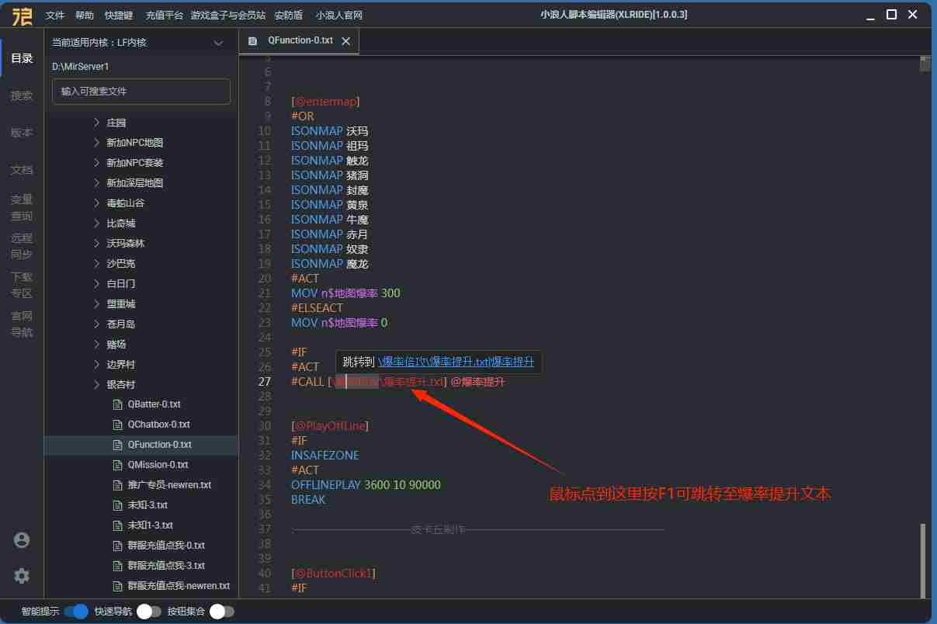The width and height of the screenshot is (937, 624).
Task: Open 小浪人官网 from the menu bar
Action: [338, 16]
